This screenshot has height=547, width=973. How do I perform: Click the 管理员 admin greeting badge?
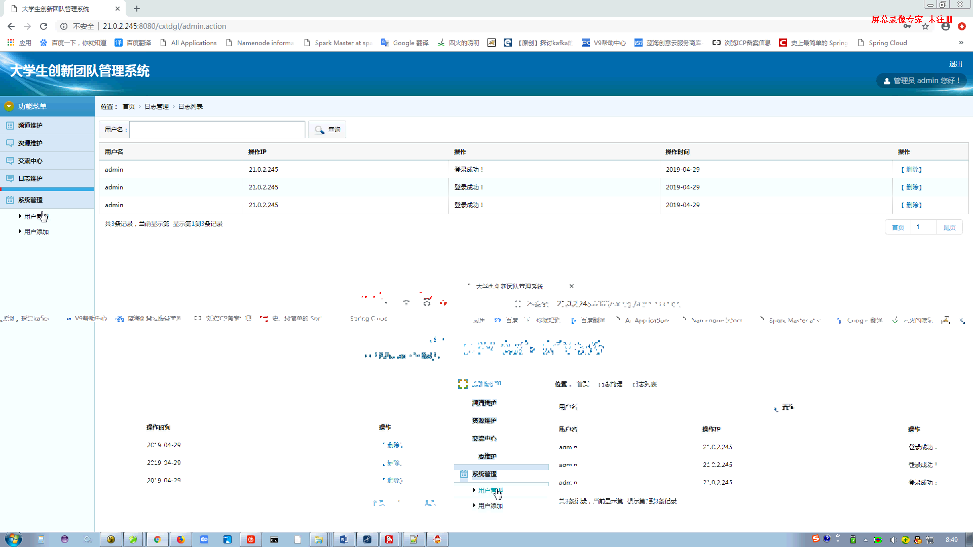(921, 81)
